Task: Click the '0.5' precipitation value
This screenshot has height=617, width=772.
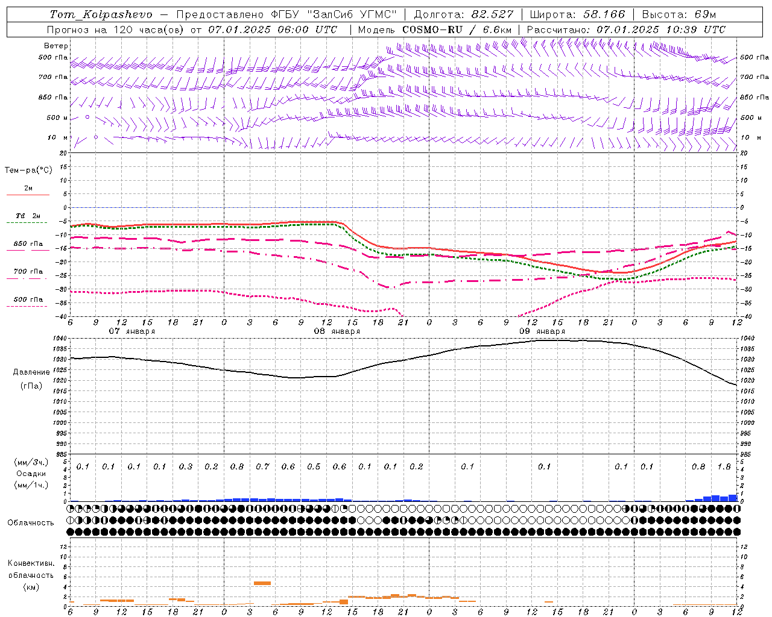Action: point(314,467)
